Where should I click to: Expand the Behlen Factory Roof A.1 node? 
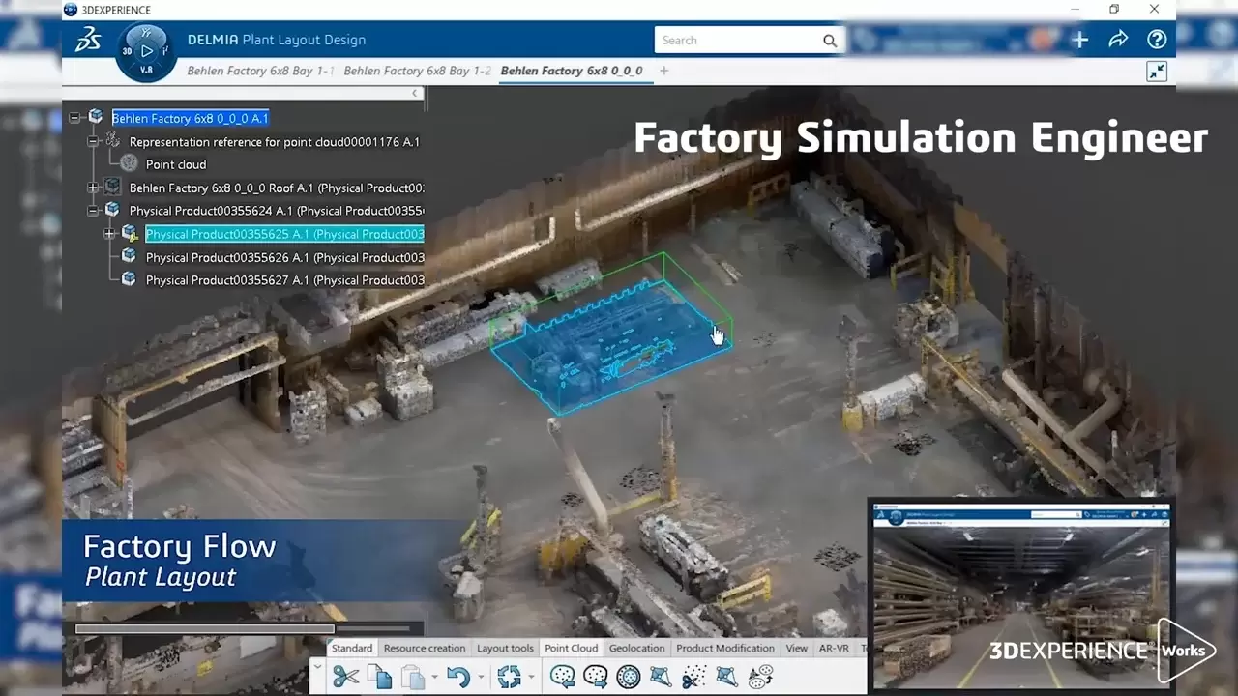[93, 188]
